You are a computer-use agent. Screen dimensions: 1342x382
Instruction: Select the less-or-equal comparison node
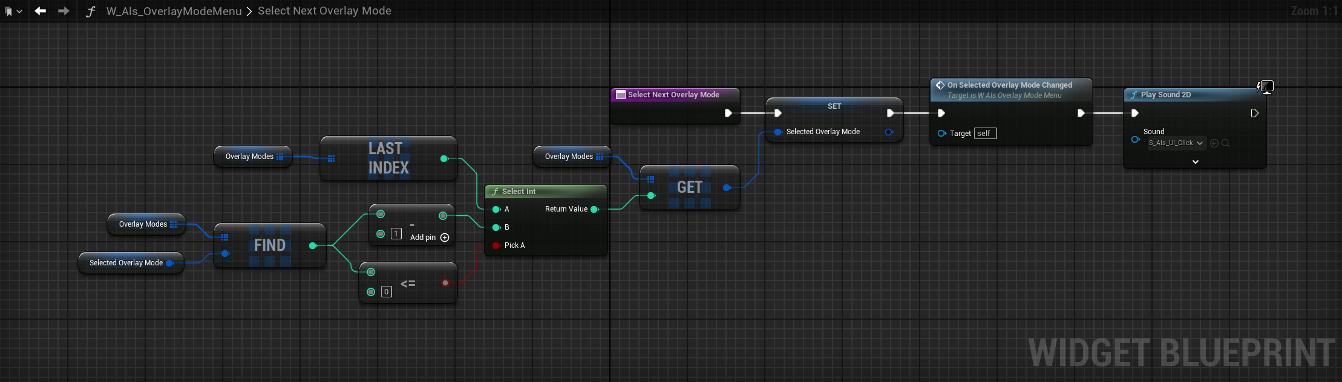(408, 283)
